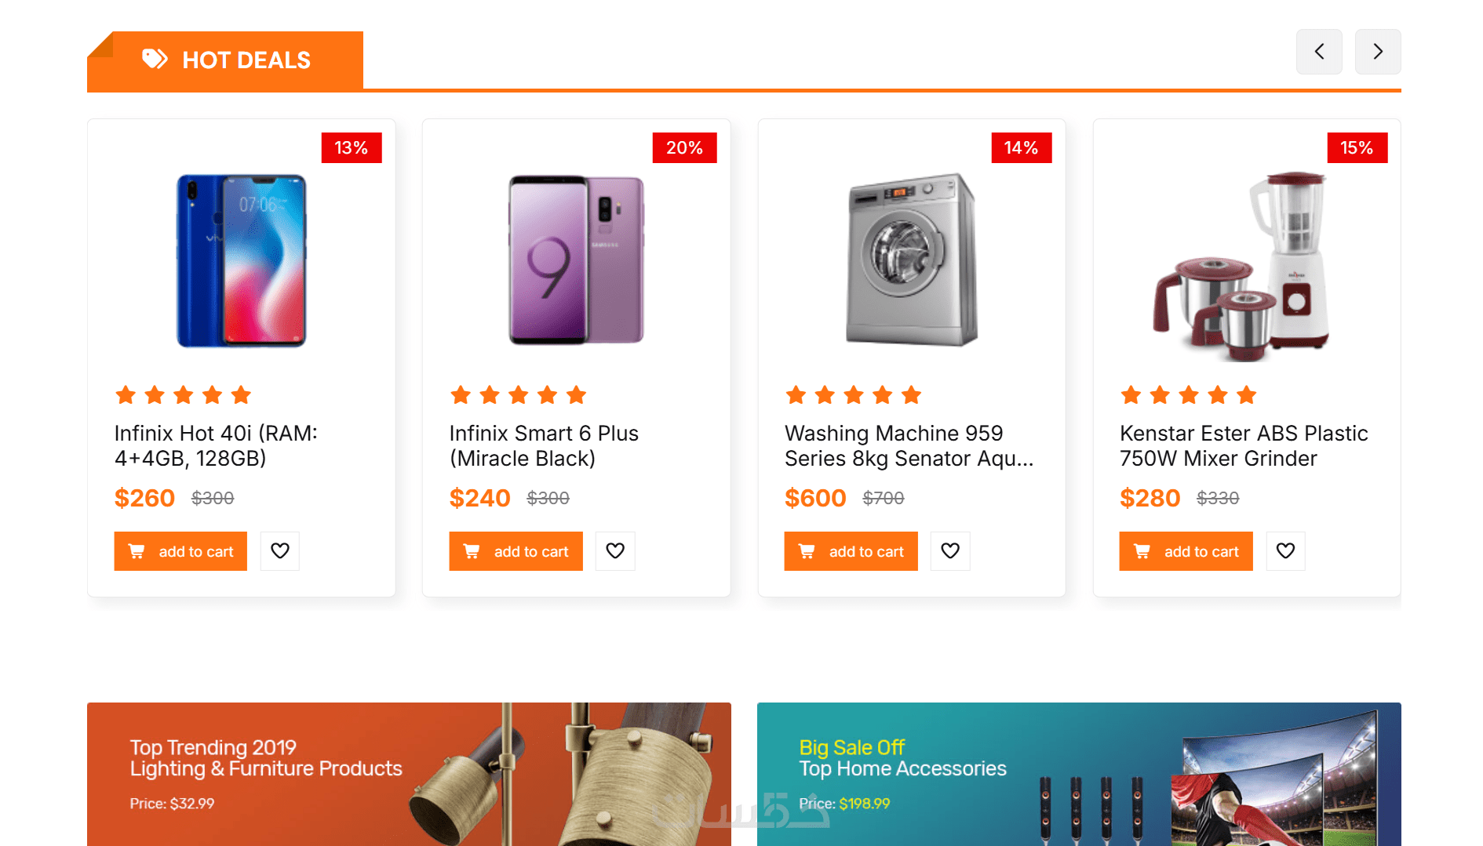Toggle wishlist heart for Infinix Smart 6 Plus

coord(615,551)
